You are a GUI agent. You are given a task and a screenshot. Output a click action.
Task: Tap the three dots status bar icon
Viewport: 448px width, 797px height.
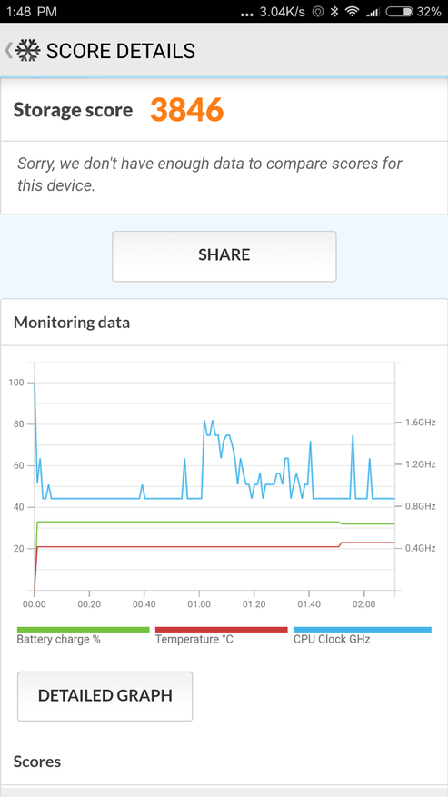(x=246, y=15)
